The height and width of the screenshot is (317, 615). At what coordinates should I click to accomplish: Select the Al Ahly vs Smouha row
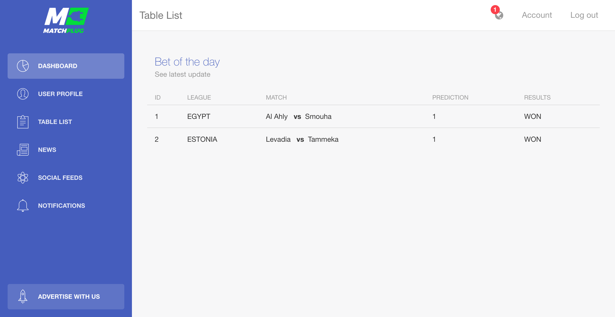[x=373, y=116]
